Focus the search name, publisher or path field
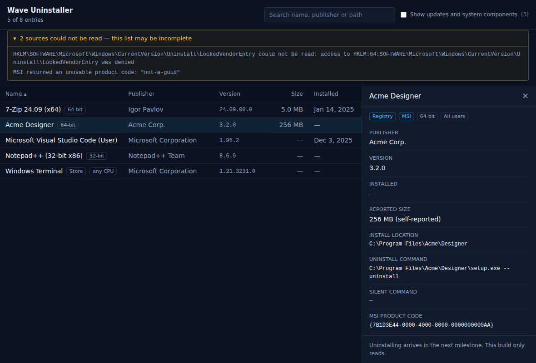Viewport: 536px width, 363px height. tap(329, 15)
